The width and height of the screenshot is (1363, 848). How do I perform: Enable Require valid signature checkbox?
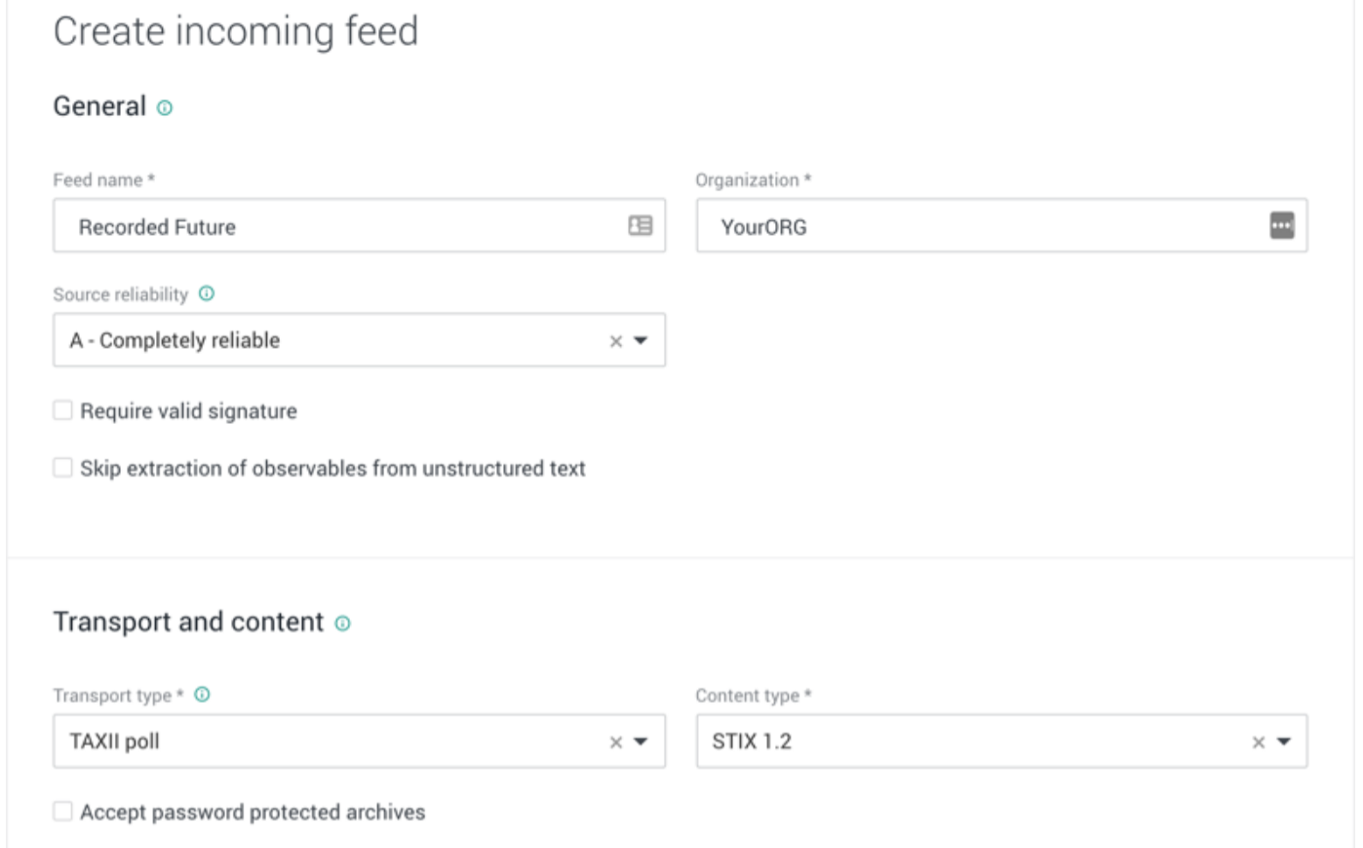pos(63,411)
